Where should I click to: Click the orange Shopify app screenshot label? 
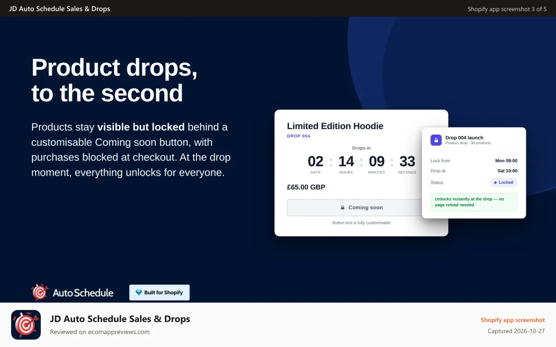click(513, 320)
